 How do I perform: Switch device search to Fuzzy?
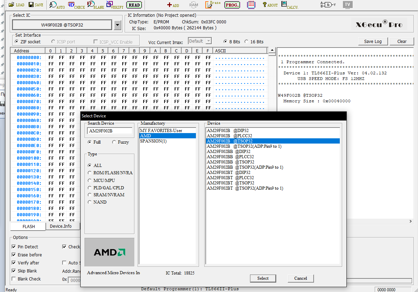(120, 142)
